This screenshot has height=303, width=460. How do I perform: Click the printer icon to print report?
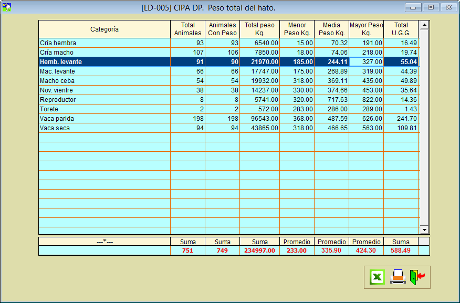(x=398, y=277)
